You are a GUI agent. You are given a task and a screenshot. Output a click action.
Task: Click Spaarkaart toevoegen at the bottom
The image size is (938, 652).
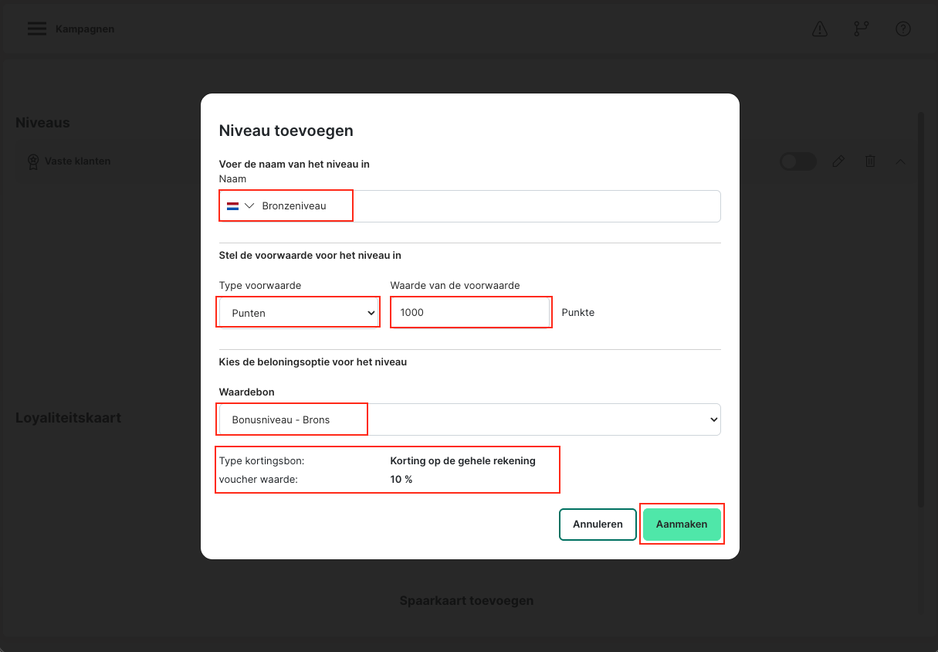click(466, 600)
